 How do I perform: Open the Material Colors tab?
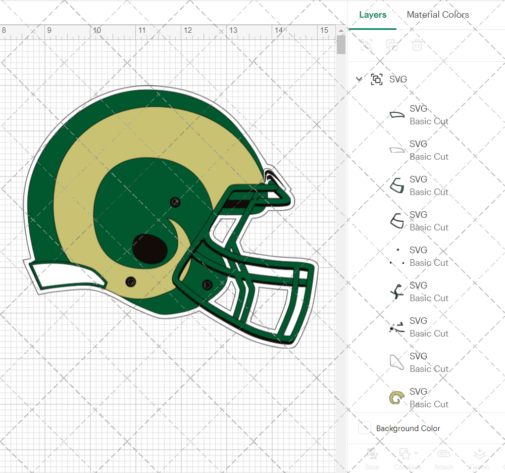438,15
